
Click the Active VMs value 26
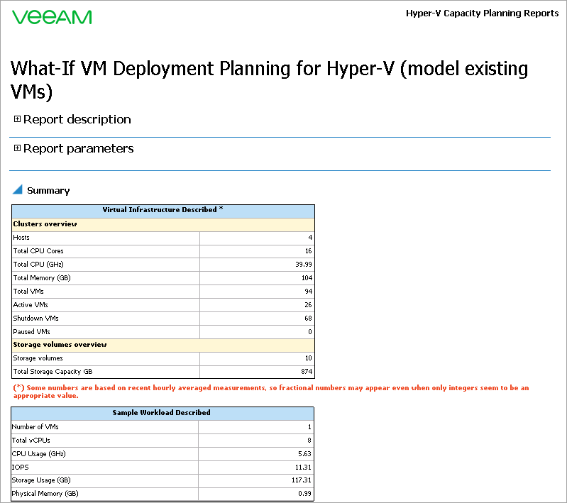308,304
